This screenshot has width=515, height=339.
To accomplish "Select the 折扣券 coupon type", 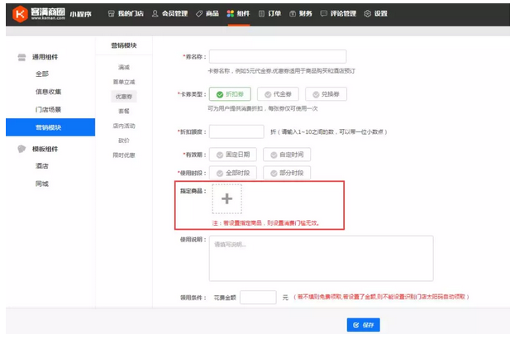I will click(x=230, y=94).
